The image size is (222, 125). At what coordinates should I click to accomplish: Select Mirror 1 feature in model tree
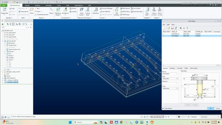coord(11,60)
